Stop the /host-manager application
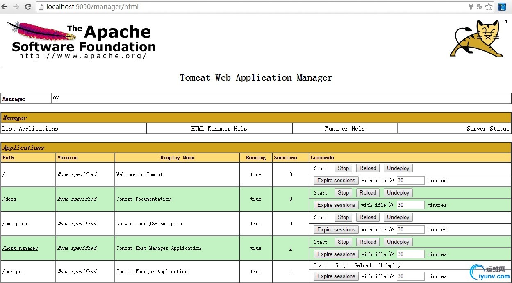 [344, 242]
